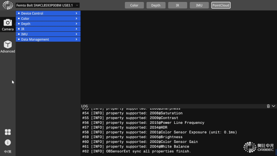The width and height of the screenshot is (277, 156).
Task: Select log line #57 about HDR
Action: tap(125, 127)
